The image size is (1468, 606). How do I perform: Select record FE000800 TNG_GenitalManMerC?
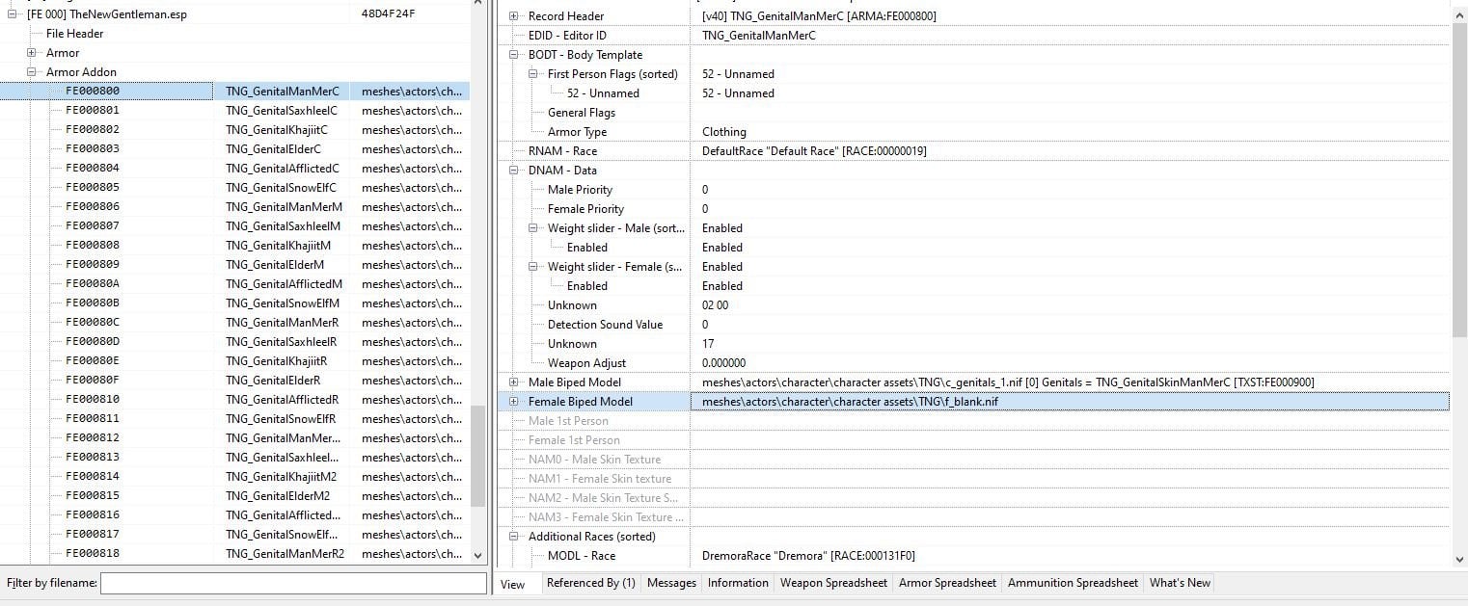(x=235, y=92)
